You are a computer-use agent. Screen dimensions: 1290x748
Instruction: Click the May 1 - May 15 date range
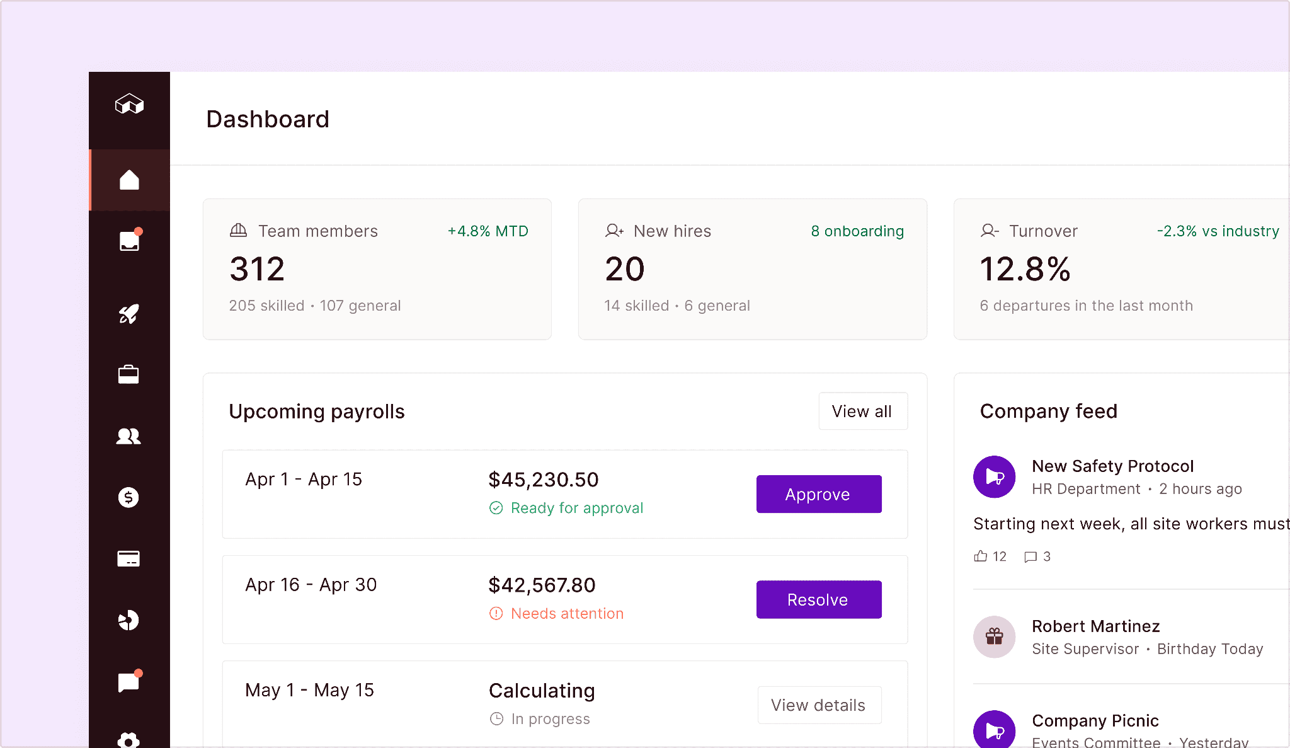[x=310, y=690]
